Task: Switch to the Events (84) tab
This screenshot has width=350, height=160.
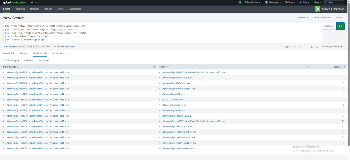Action: [x=9, y=53]
